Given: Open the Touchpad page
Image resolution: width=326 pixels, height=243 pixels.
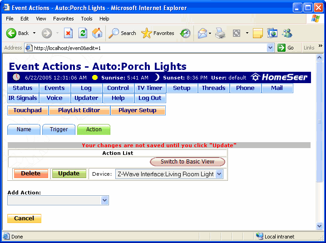Looking at the screenshot, I should [28, 110].
